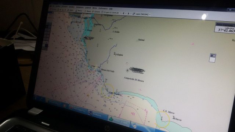Open the Help menu
The width and height of the screenshot is (235, 132).
coord(111,9)
